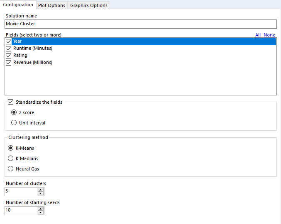Select K-Means clustering method

[x=11, y=148]
